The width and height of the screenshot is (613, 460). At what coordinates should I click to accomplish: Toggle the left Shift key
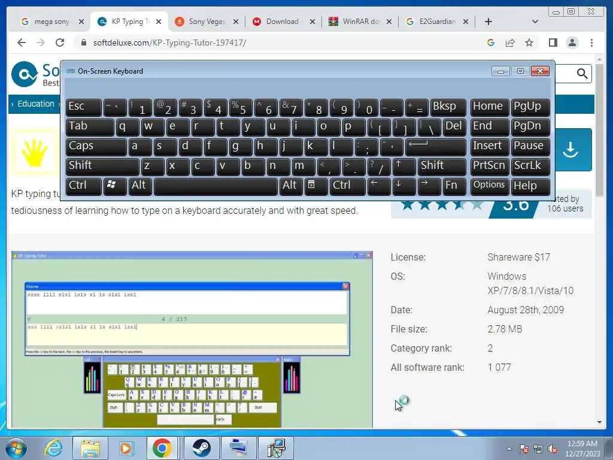click(x=102, y=167)
